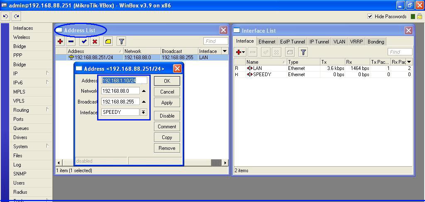
Task: Click OK in the Address dialog
Action: [167, 81]
